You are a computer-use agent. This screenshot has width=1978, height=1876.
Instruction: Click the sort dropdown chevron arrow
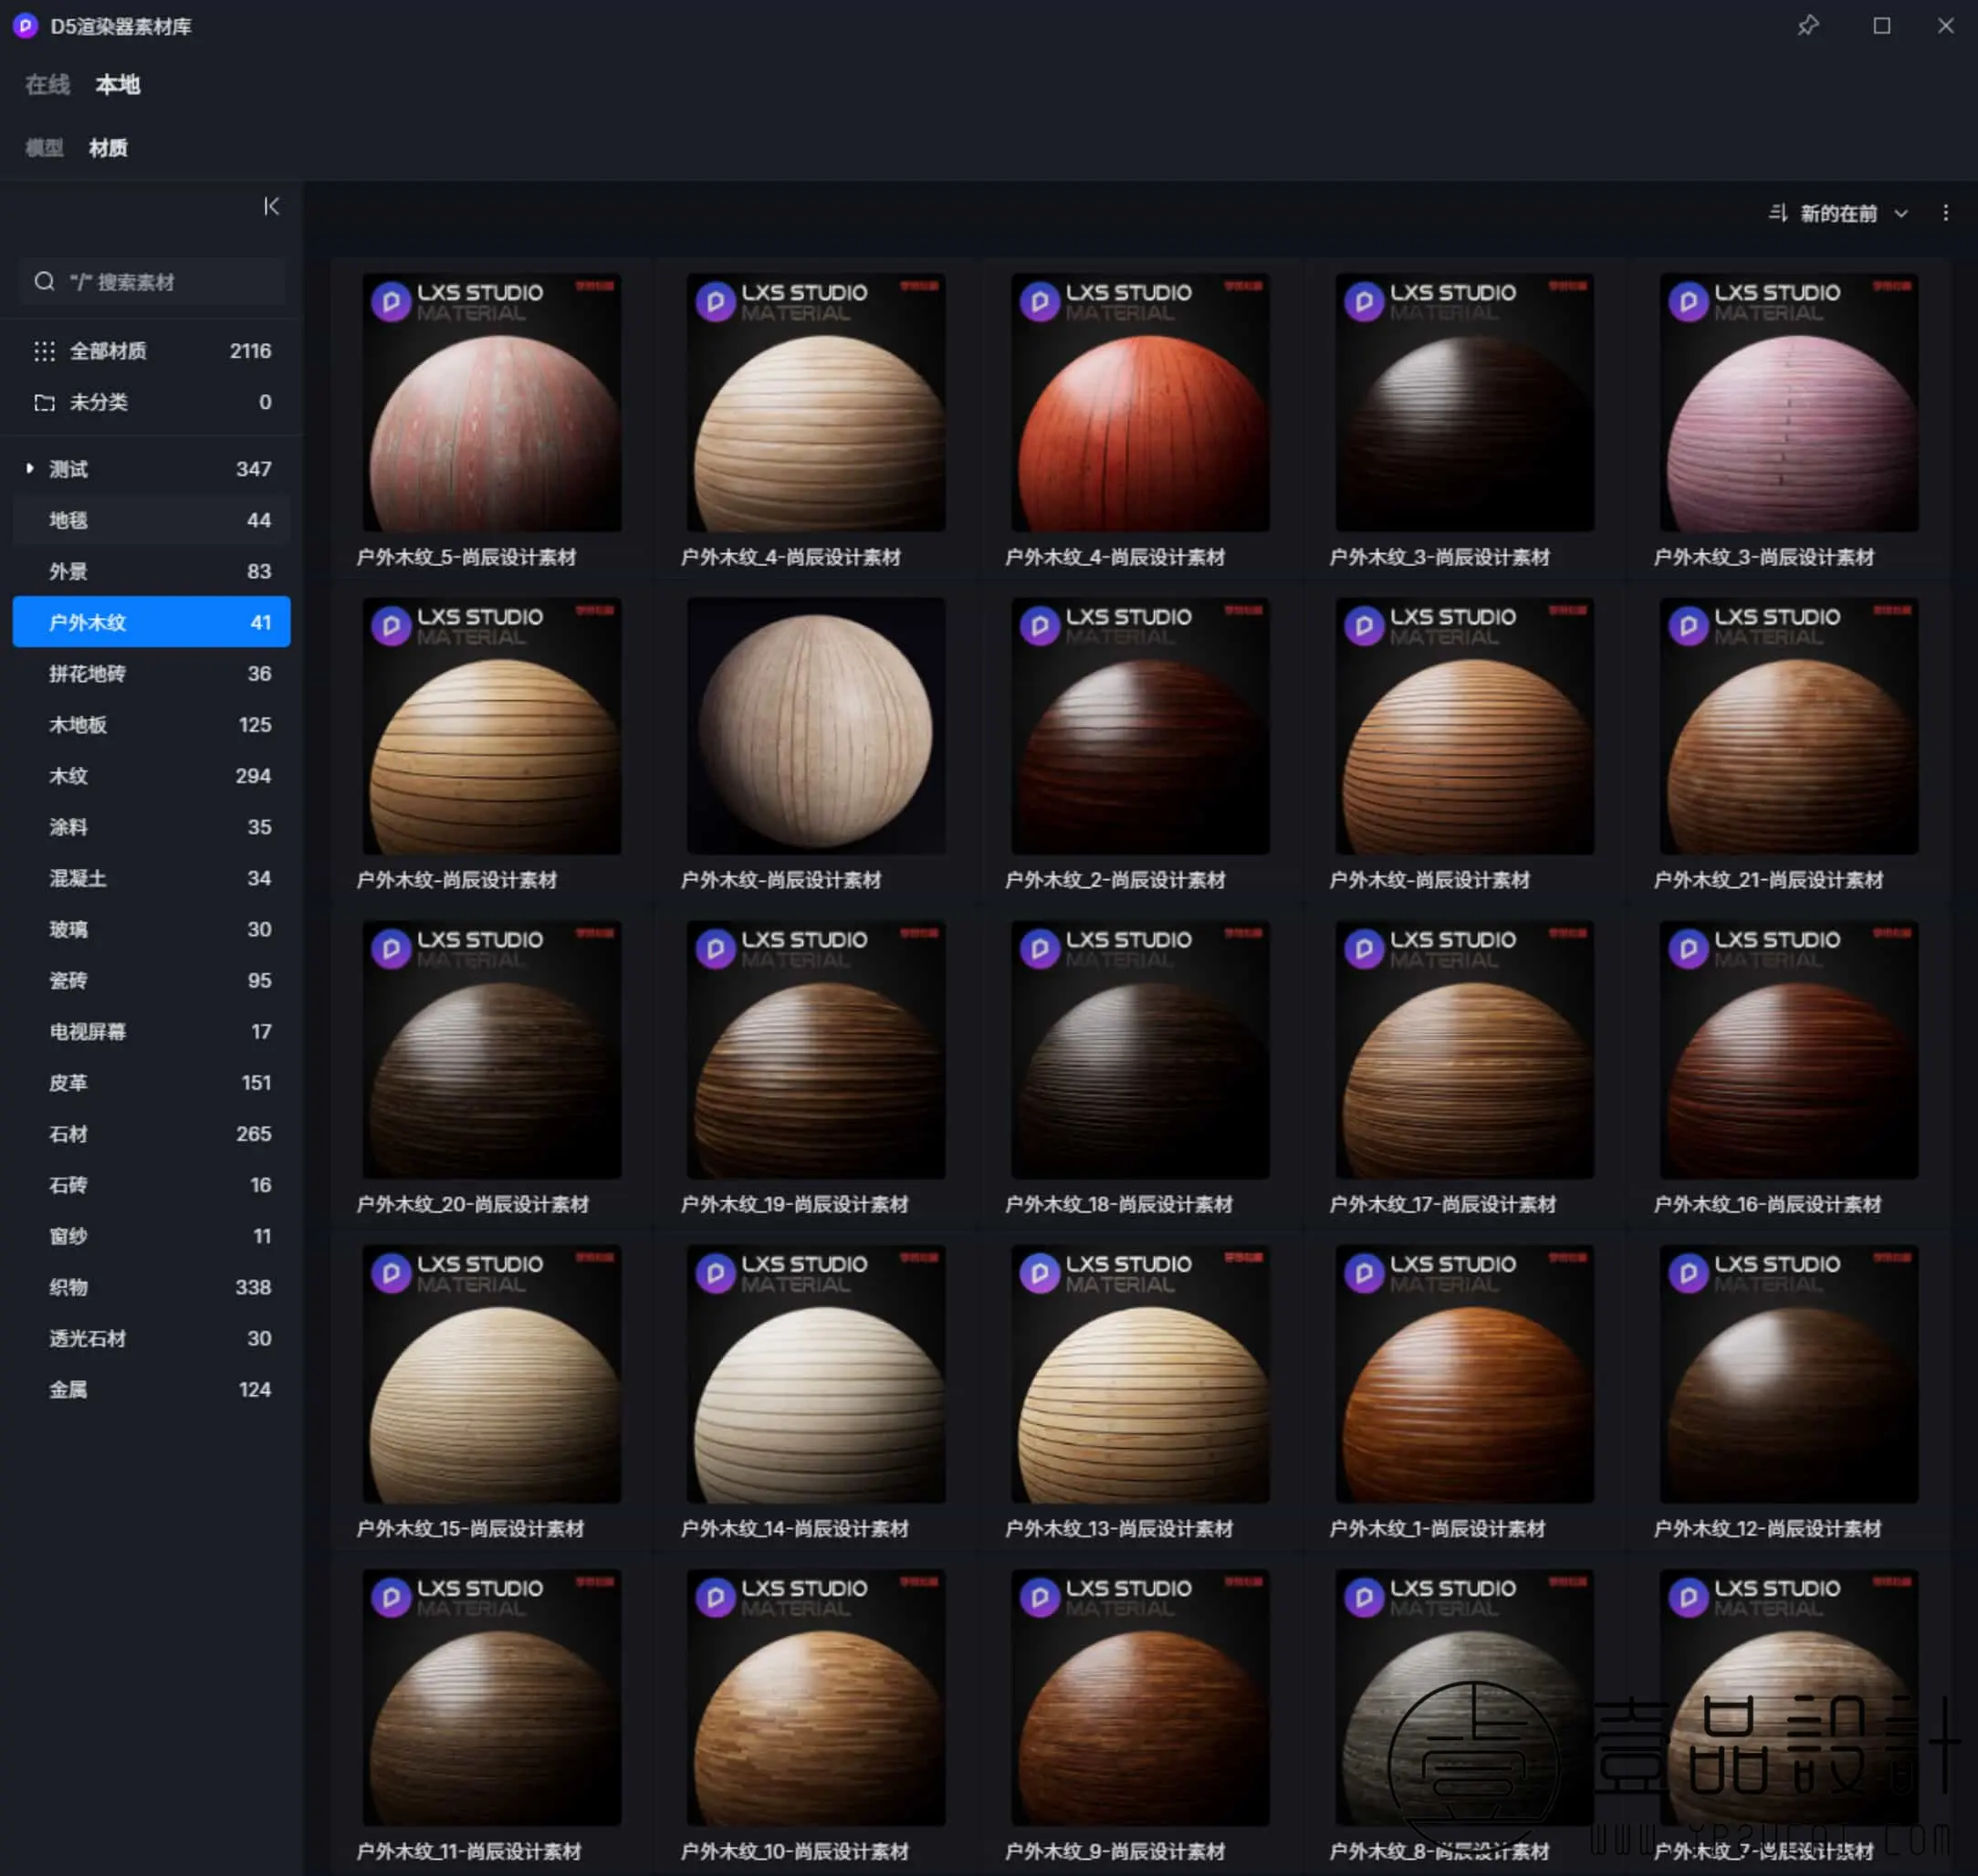point(1901,213)
